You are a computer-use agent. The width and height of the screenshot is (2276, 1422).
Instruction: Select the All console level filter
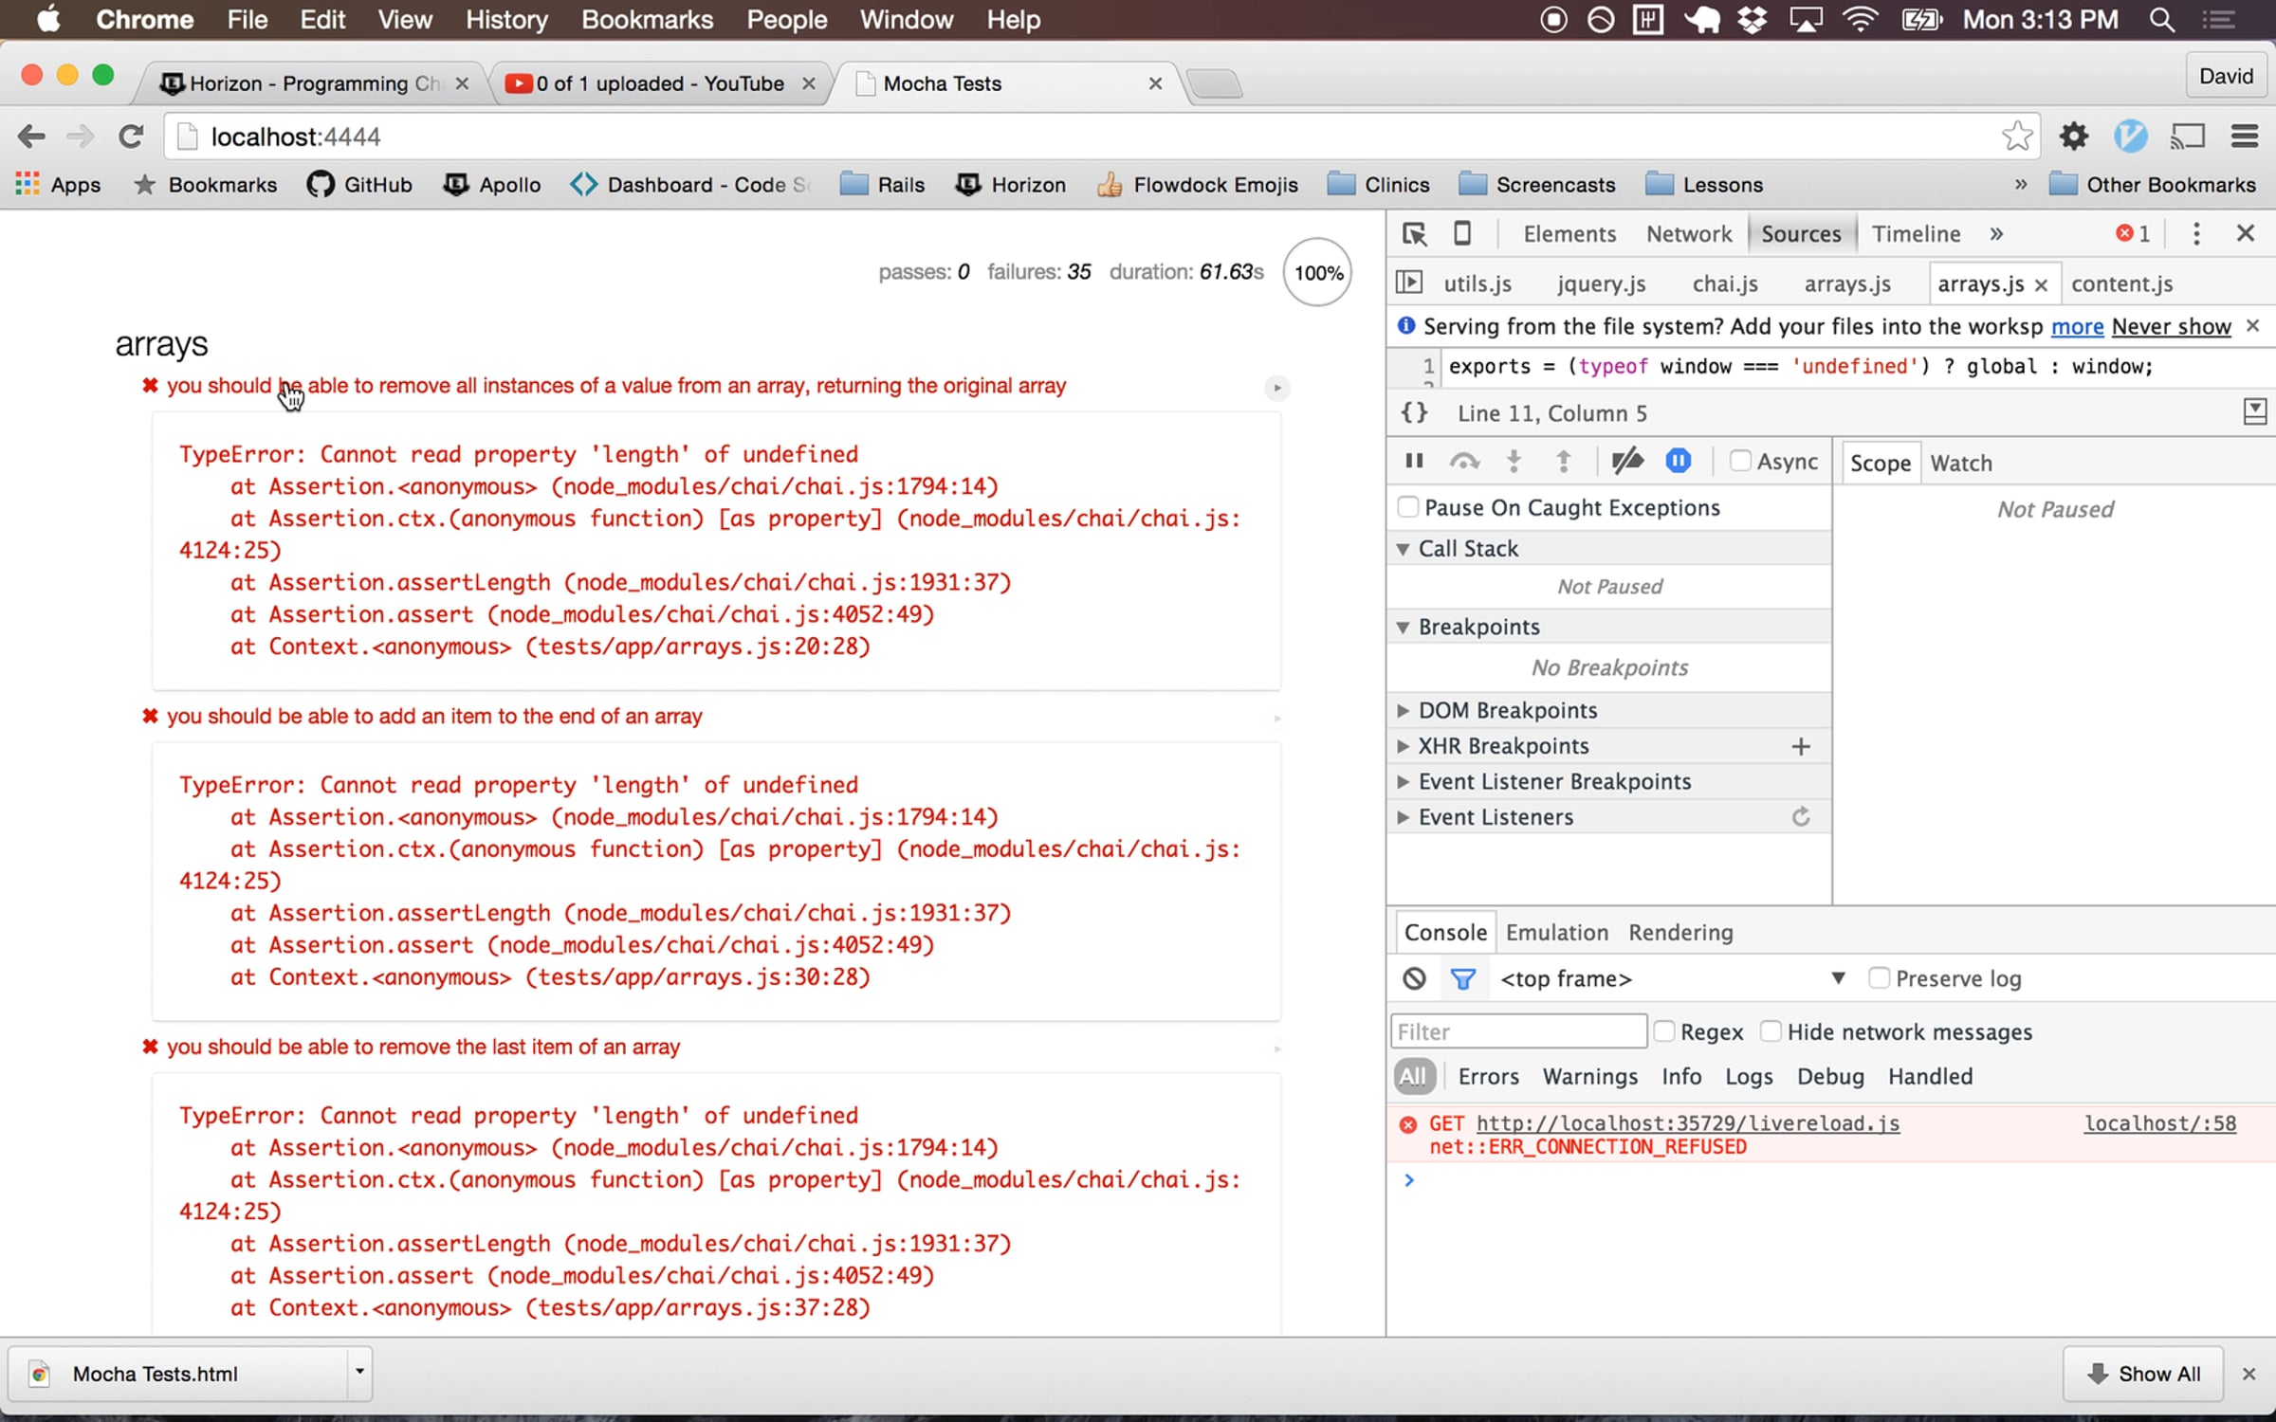[x=1412, y=1076]
